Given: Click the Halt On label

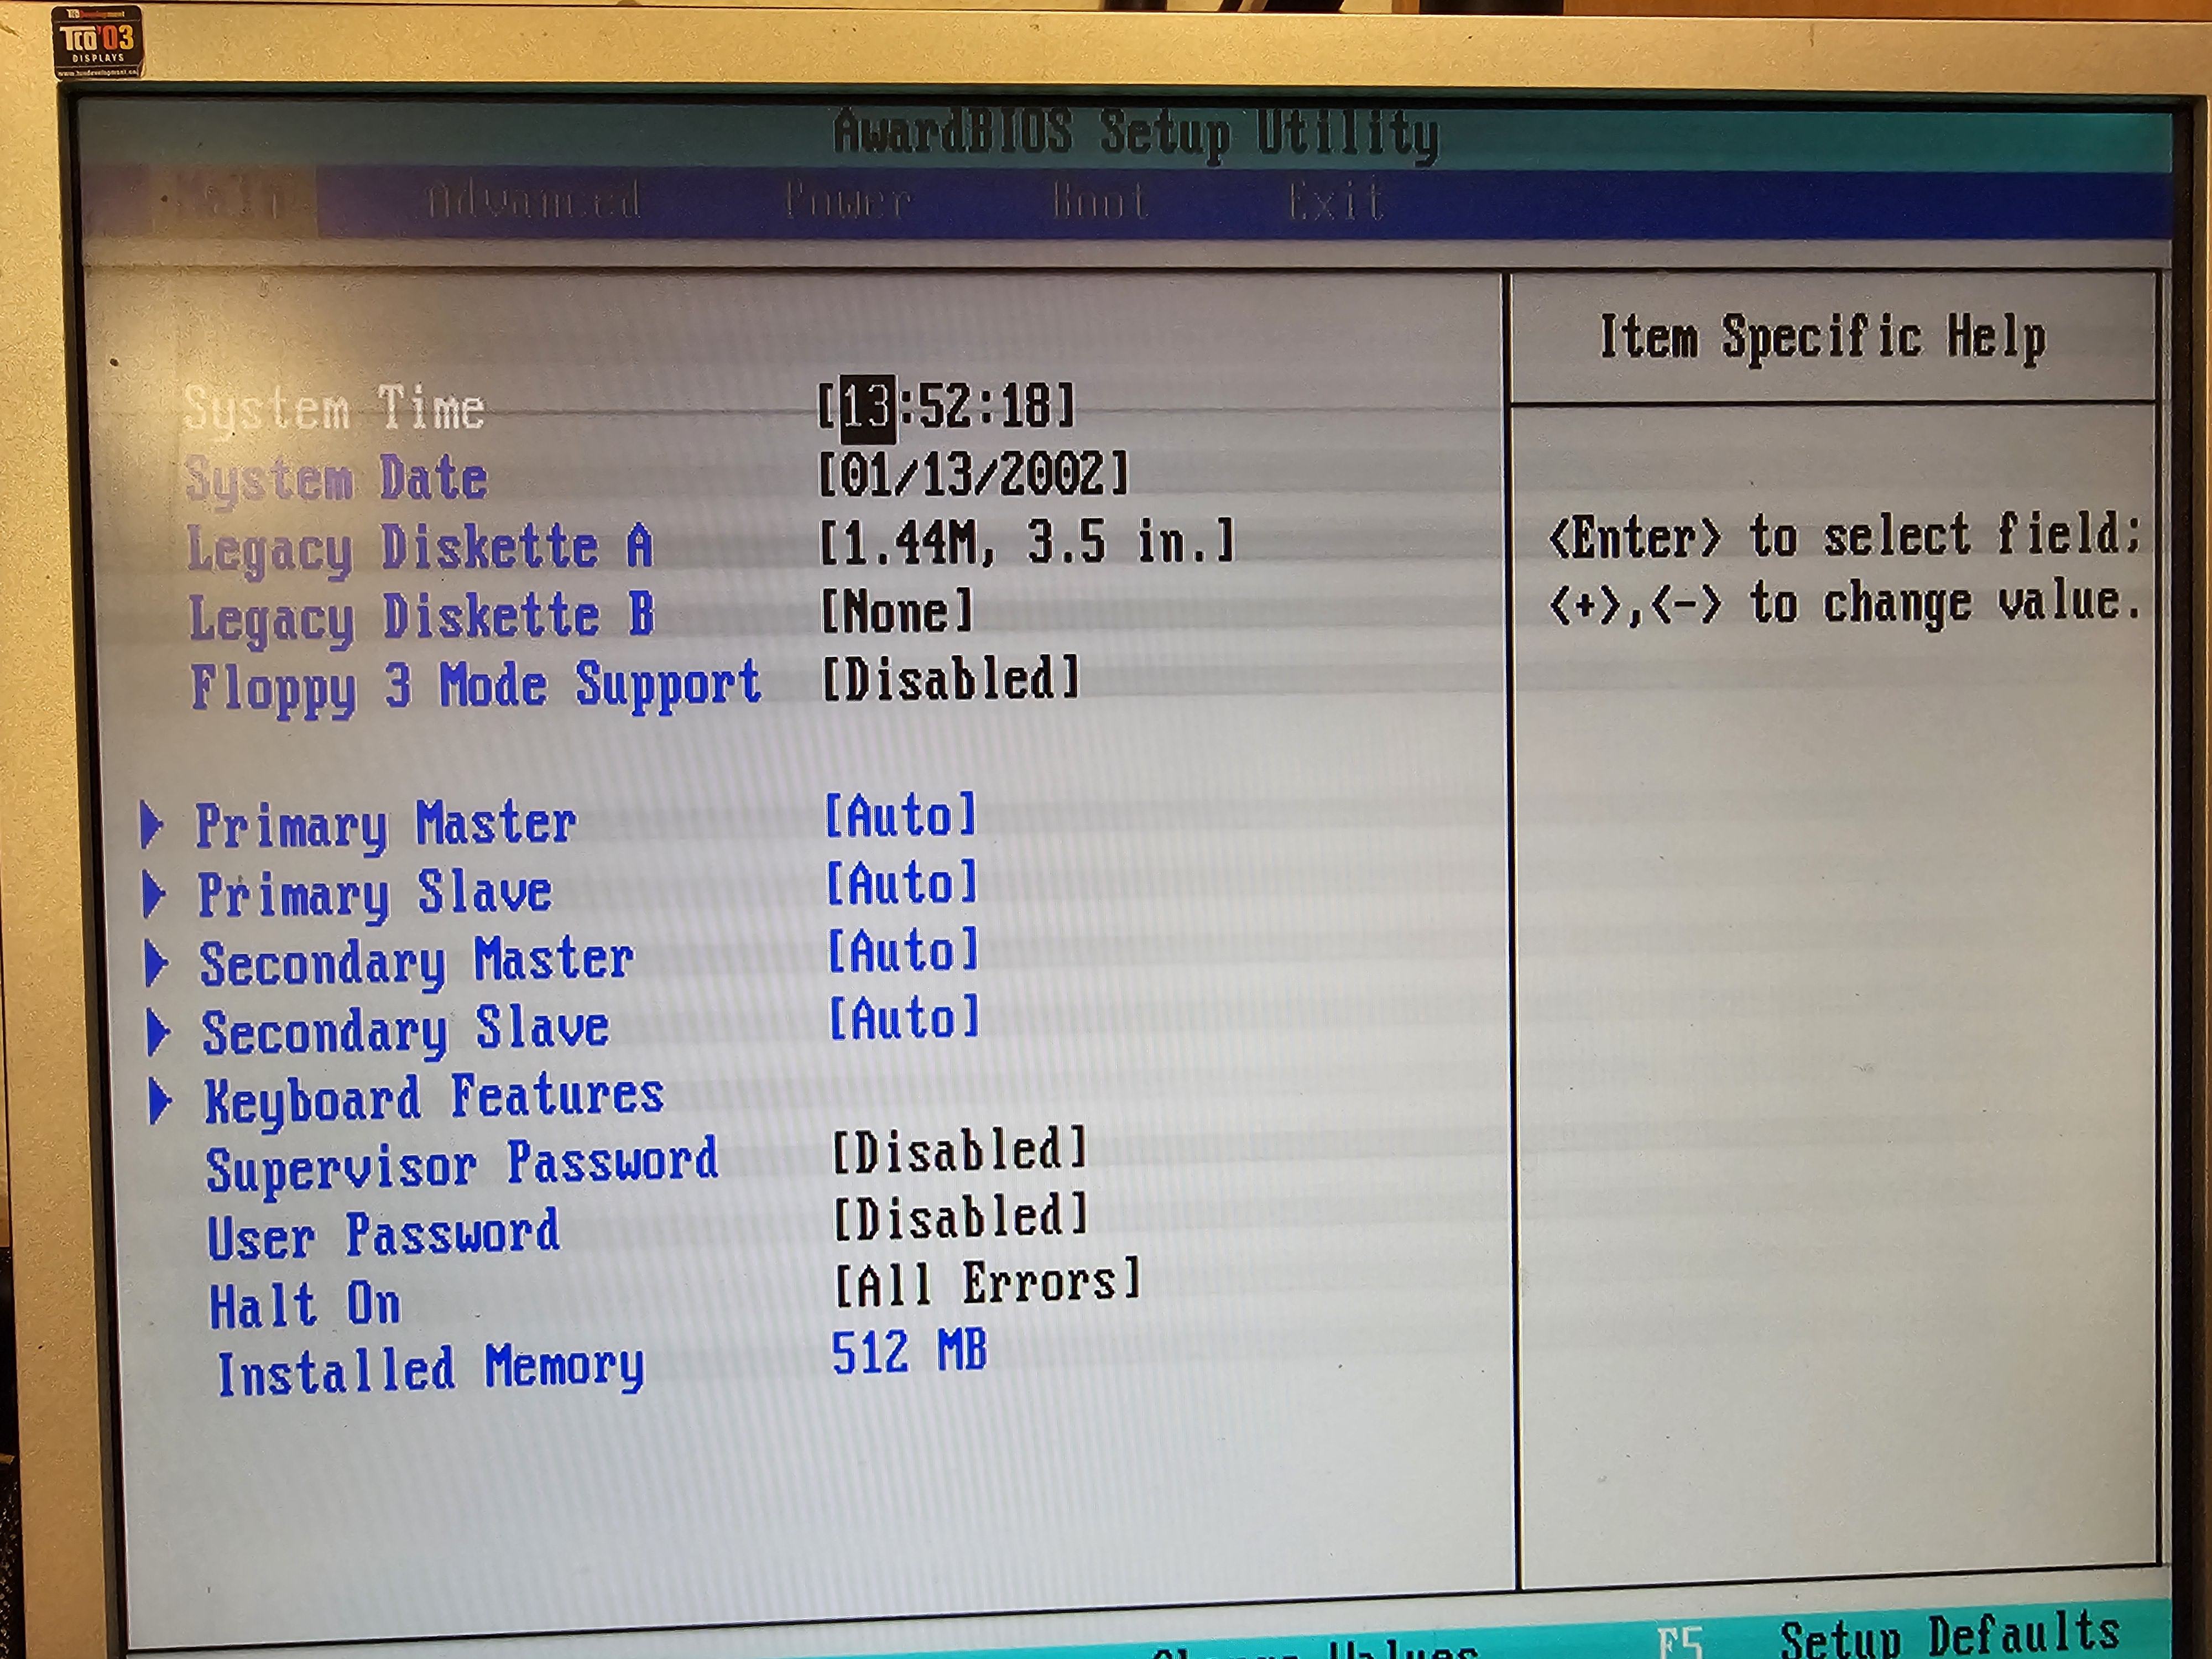Looking at the screenshot, I should [x=305, y=1305].
